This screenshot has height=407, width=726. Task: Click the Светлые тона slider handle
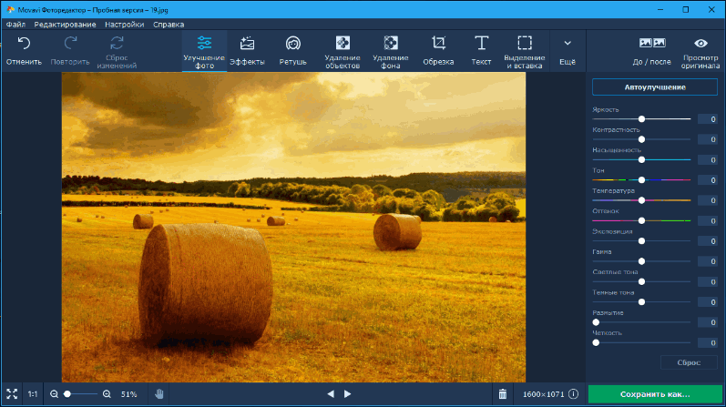coord(641,281)
